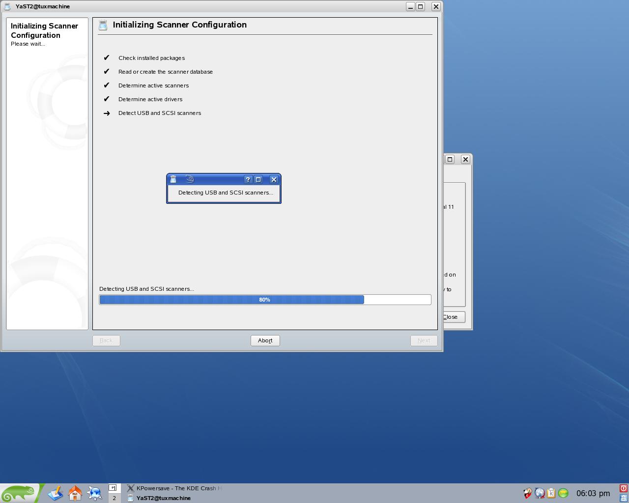This screenshot has width=629, height=503.
Task: Close the detecting scanners popup
Action: (274, 180)
